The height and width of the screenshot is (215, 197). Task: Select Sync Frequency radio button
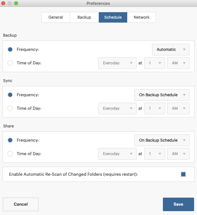tap(10, 95)
